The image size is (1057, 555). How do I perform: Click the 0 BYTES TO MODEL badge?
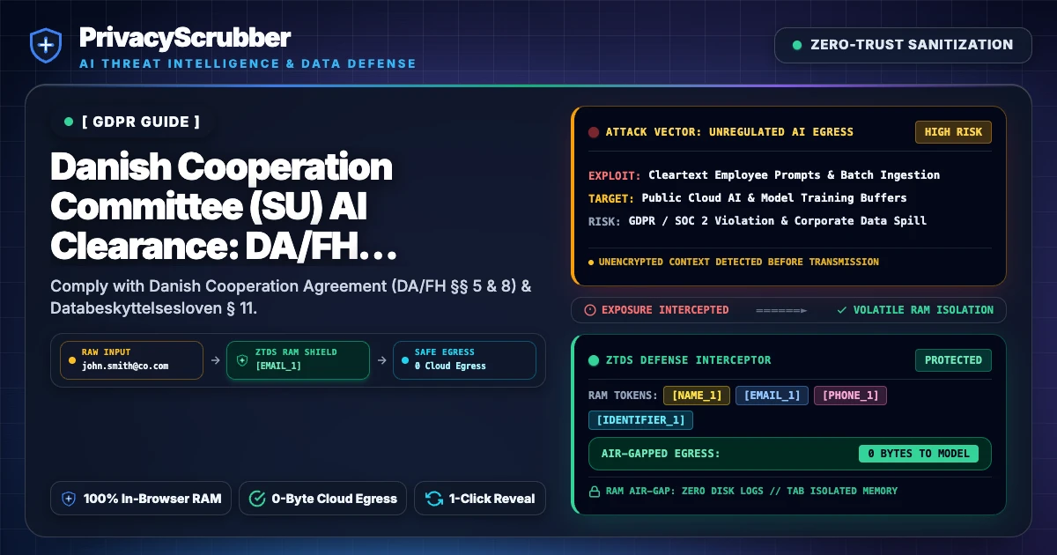[919, 454]
